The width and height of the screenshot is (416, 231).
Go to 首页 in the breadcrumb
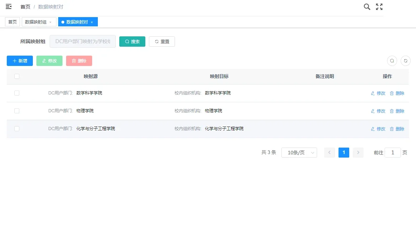pos(25,7)
